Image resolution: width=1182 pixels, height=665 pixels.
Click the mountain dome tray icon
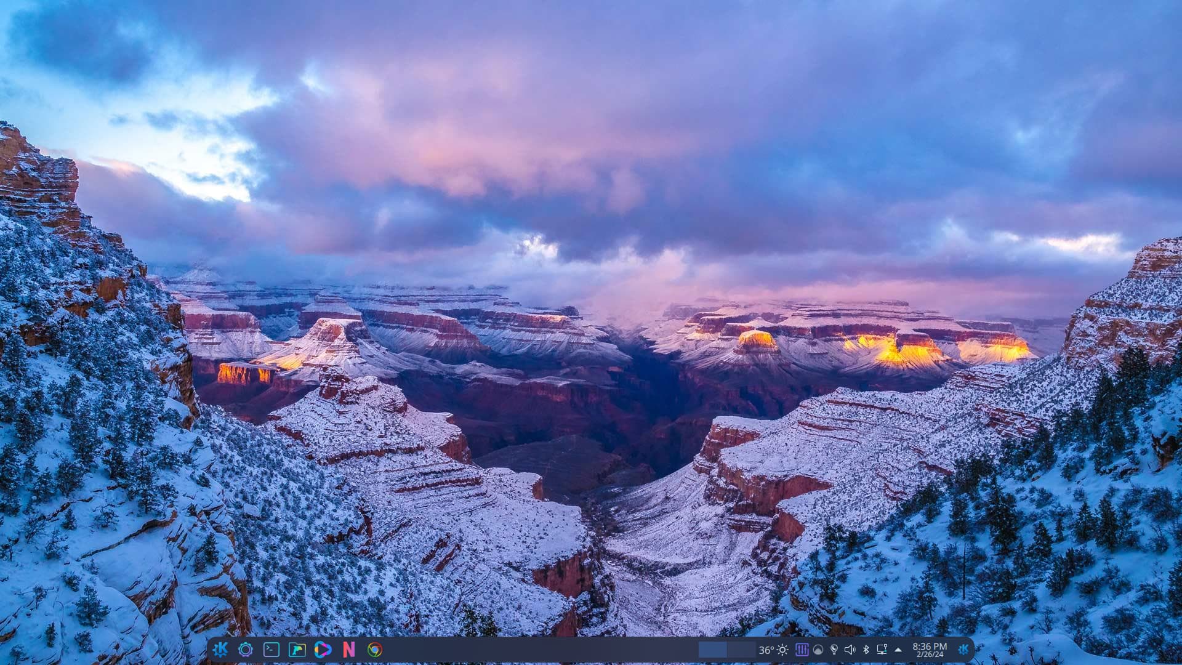tap(818, 650)
